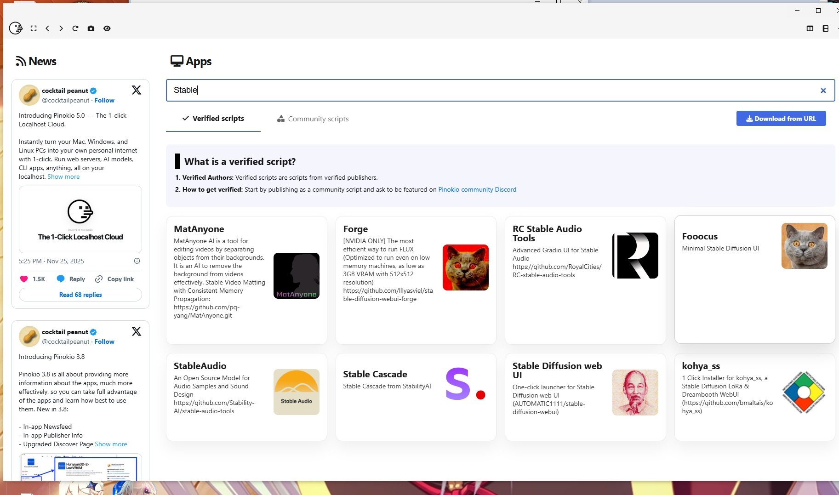
Task: Go back with the left arrow
Action: pyautogui.click(x=47, y=28)
